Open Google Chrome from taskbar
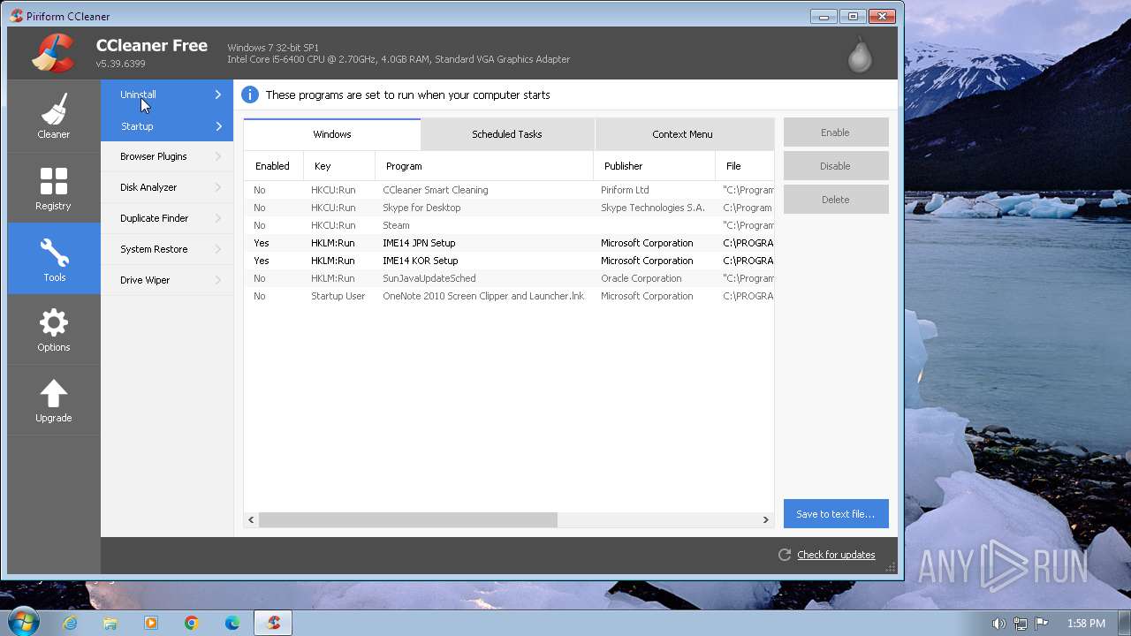Image resolution: width=1131 pixels, height=636 pixels. point(192,623)
